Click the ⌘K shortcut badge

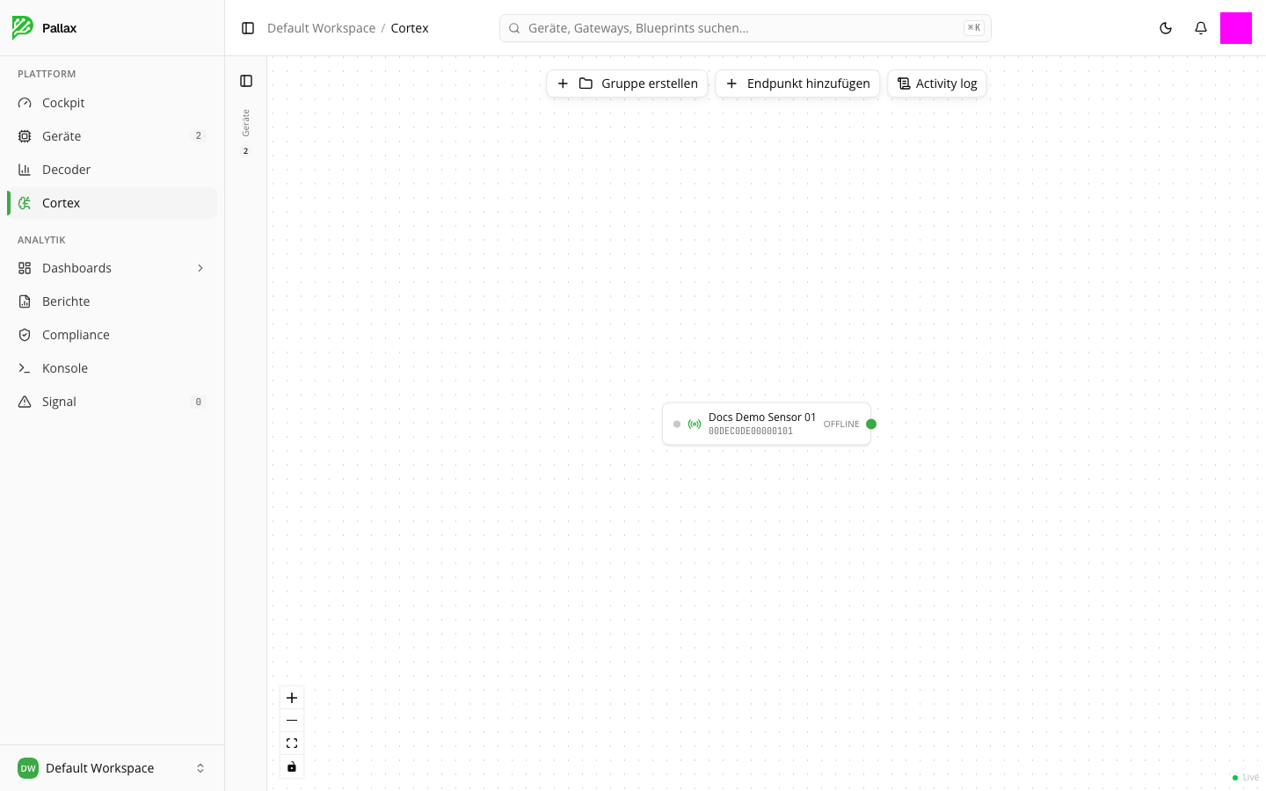pos(974,28)
